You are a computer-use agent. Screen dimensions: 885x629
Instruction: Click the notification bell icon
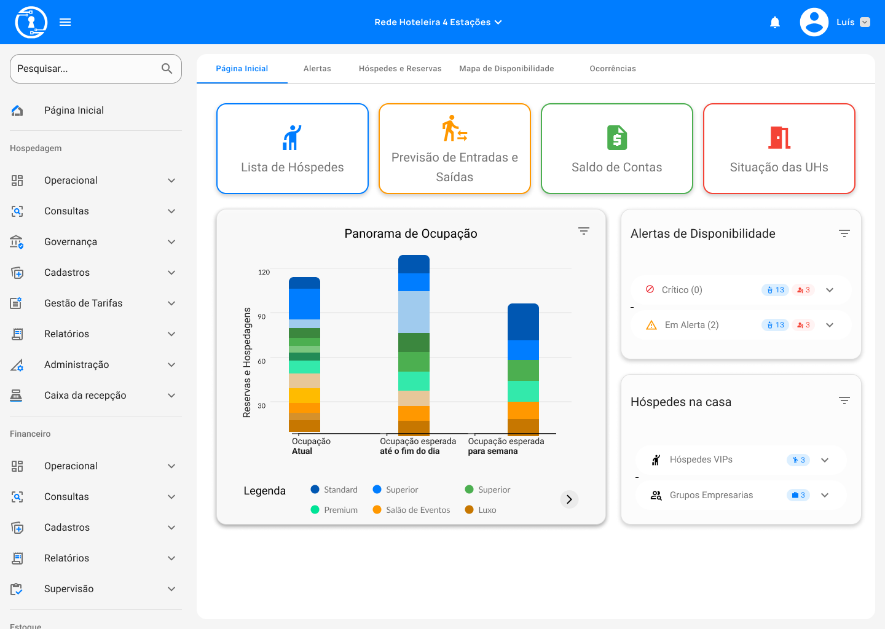pos(775,22)
